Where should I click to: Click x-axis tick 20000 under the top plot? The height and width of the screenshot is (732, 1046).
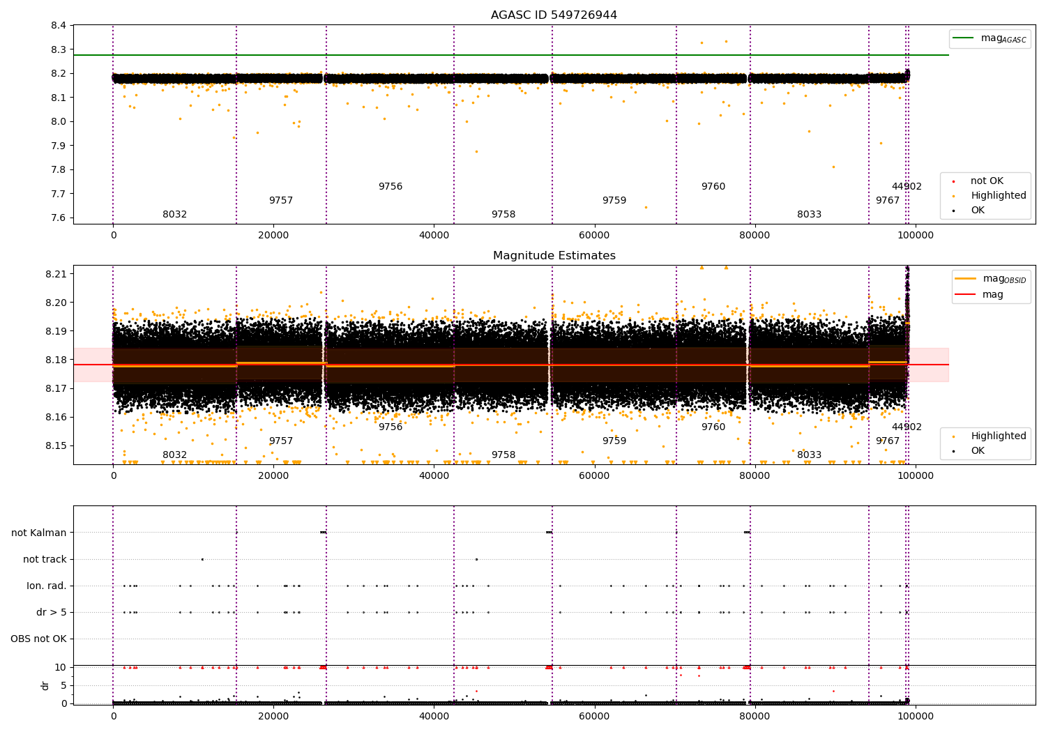click(273, 236)
